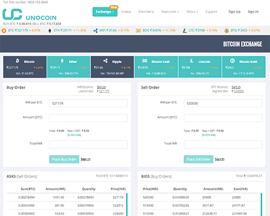Image resolution: width=270 pixels, height=216 pixels.
Task: Click Sign Up in header
Action: click(x=234, y=12)
